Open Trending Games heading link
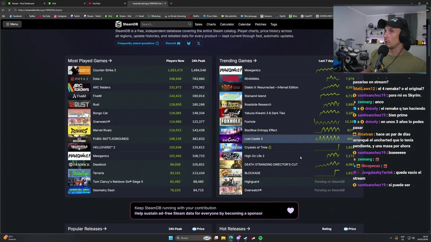This screenshot has height=242, width=431. pos(238,61)
